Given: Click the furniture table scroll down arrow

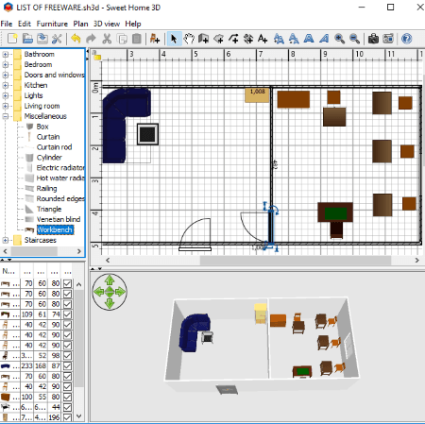Looking at the screenshot, I should (x=78, y=416).
